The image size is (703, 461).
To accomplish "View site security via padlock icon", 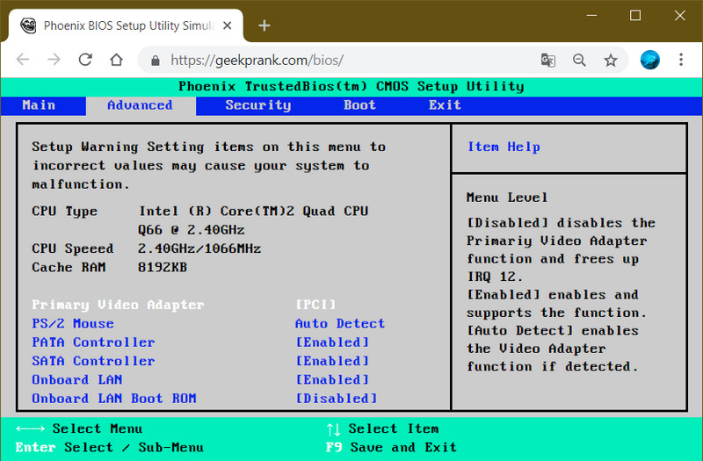I will 156,61.
